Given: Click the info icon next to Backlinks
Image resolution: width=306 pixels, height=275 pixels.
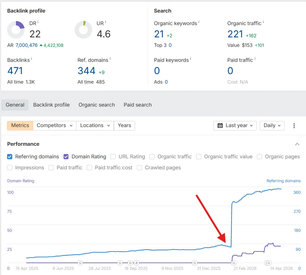Looking at the screenshot, I should [x=31, y=59].
